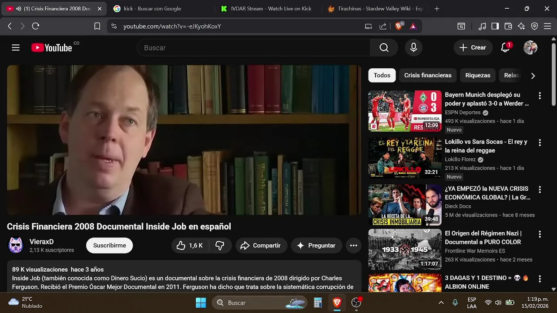Open the Crear upload menu
557x313 pixels.
[473, 48]
